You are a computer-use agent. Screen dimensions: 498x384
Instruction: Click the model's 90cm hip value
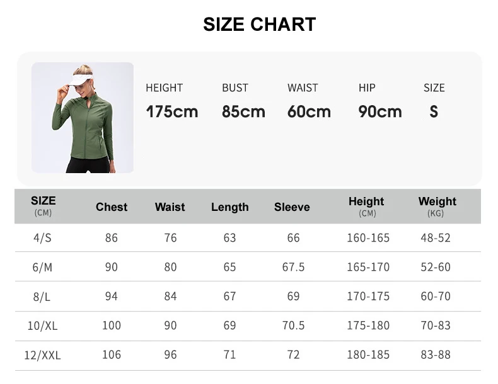[379, 112]
